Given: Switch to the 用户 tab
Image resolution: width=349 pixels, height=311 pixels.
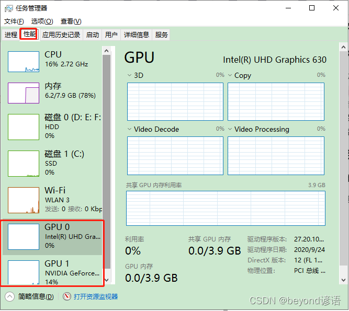Looking at the screenshot, I should tap(111, 34).
